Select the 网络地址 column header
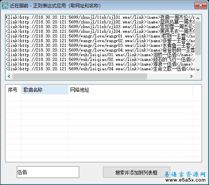Image resolution: width=209 pixels, height=185 pixels. 130,90
